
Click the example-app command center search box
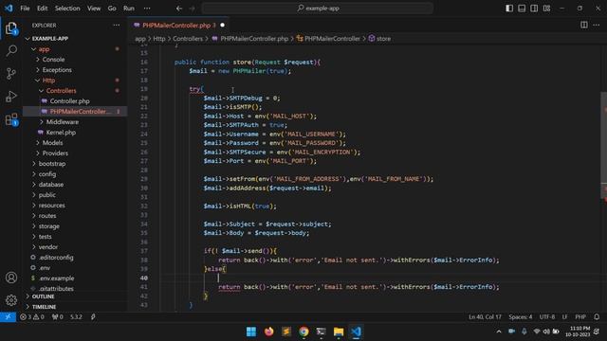point(318,9)
